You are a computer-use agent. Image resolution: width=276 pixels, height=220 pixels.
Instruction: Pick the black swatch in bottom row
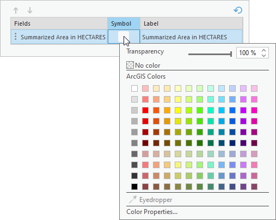134,187
